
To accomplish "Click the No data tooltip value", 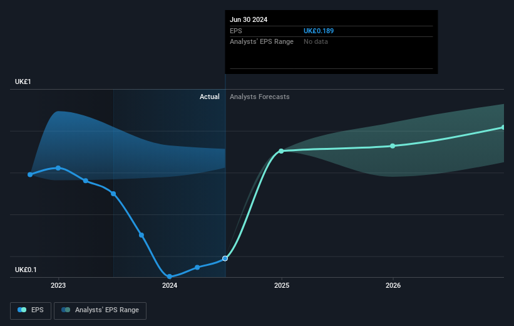I will coord(316,42).
